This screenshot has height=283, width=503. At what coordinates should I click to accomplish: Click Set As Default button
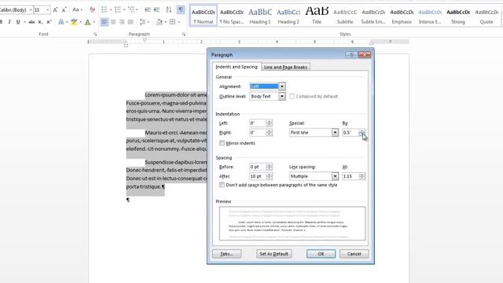274,254
